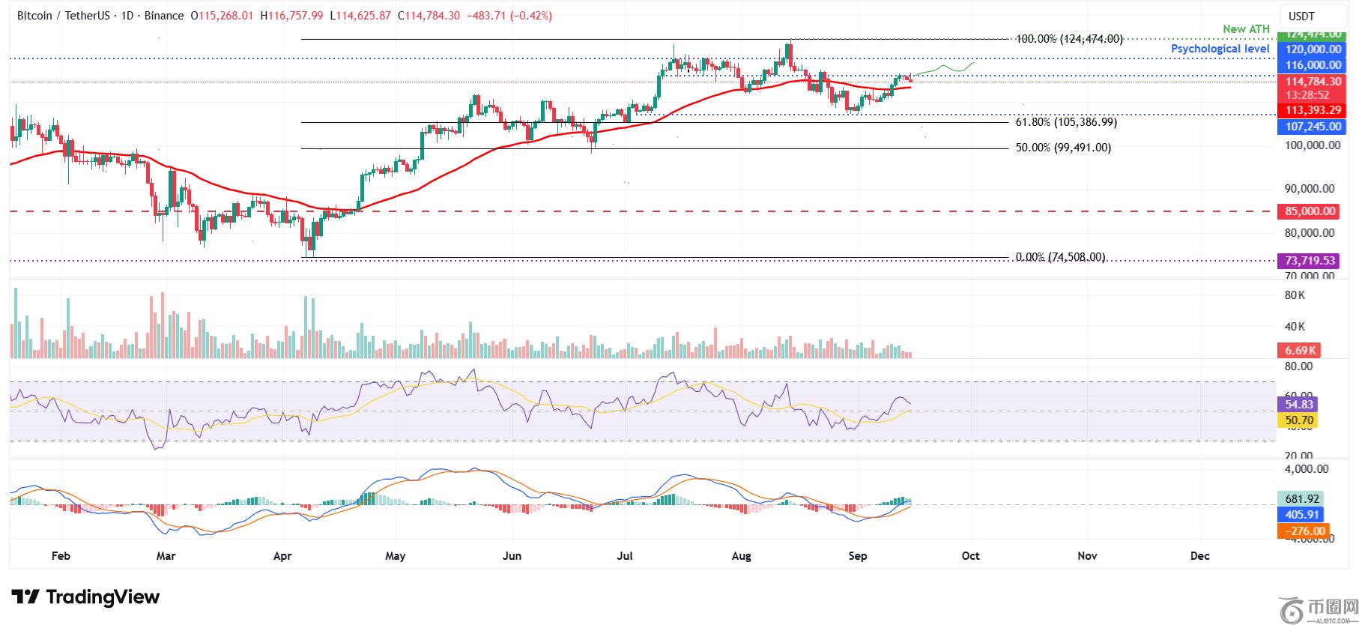Image resolution: width=1359 pixels, height=625 pixels.
Task: Select the red 113,393.29 moving average label
Action: (1308, 110)
